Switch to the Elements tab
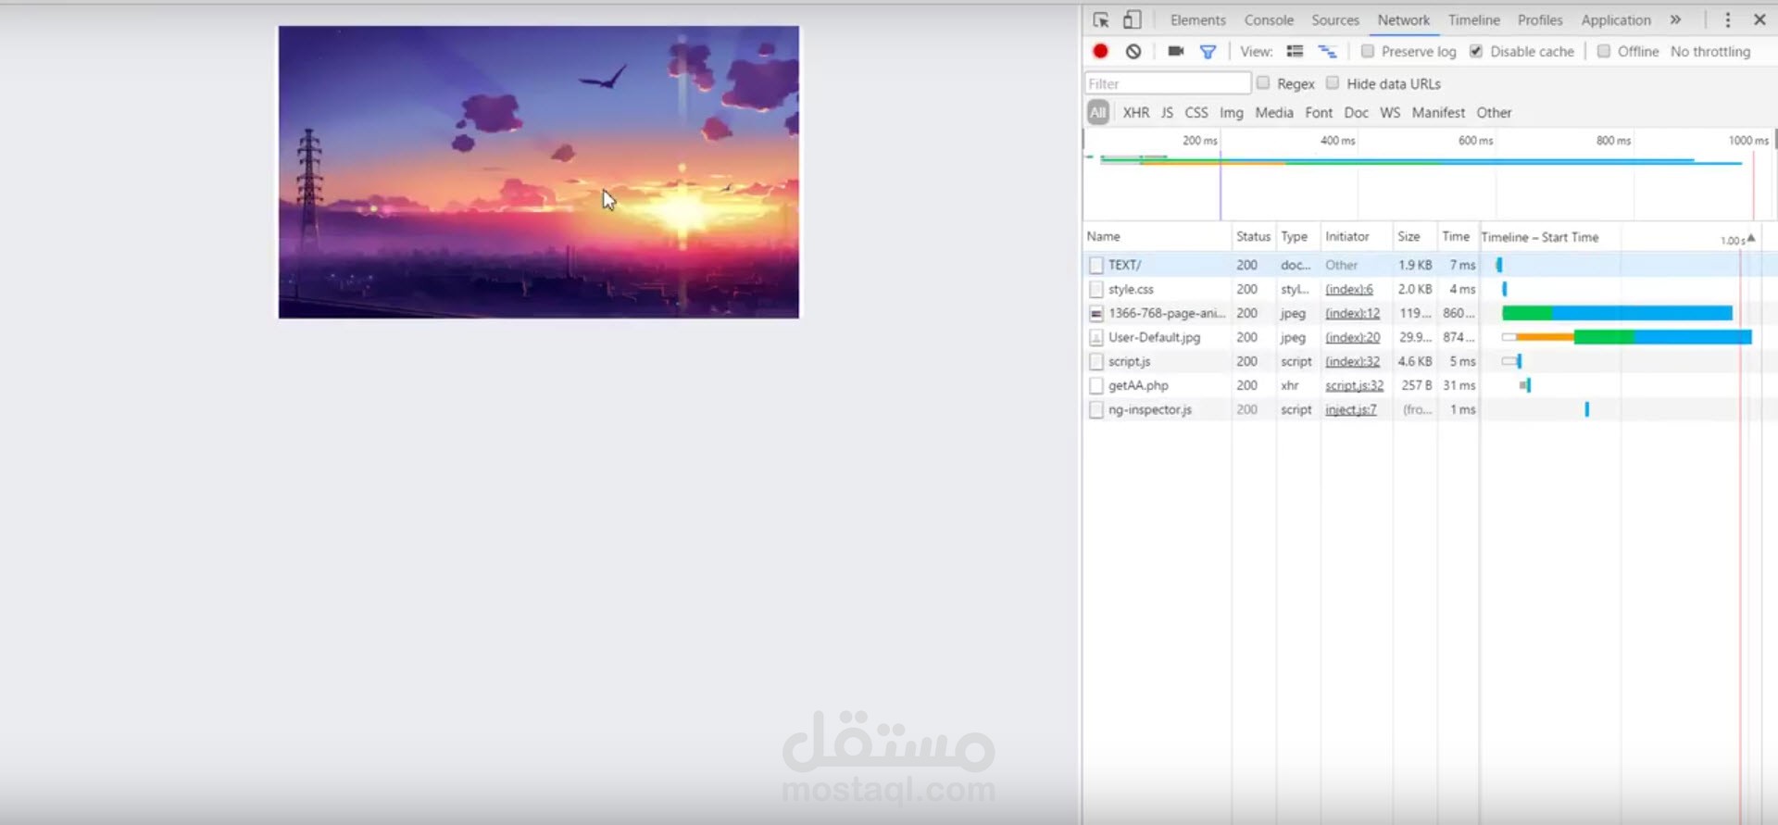 click(1197, 19)
